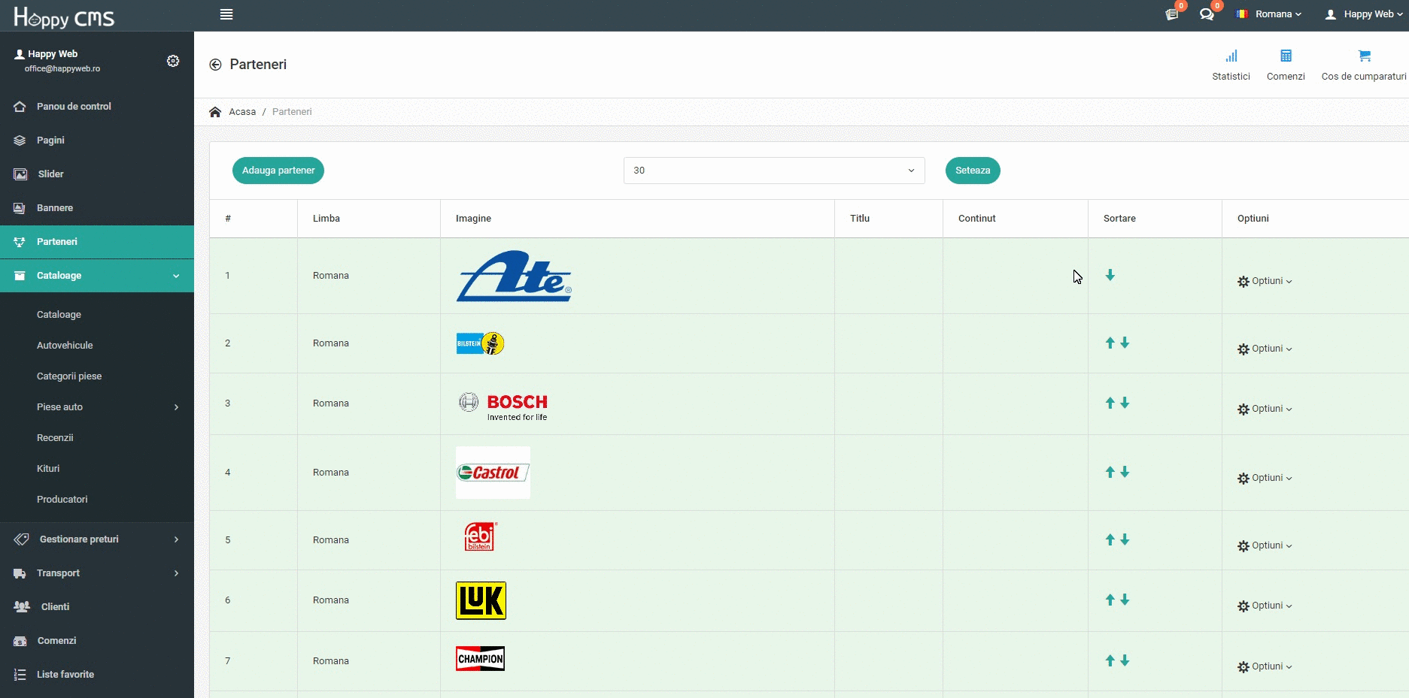Click the settings gear beside Happy Web profile
Viewport: 1409px width, 698px height.
tap(173, 61)
